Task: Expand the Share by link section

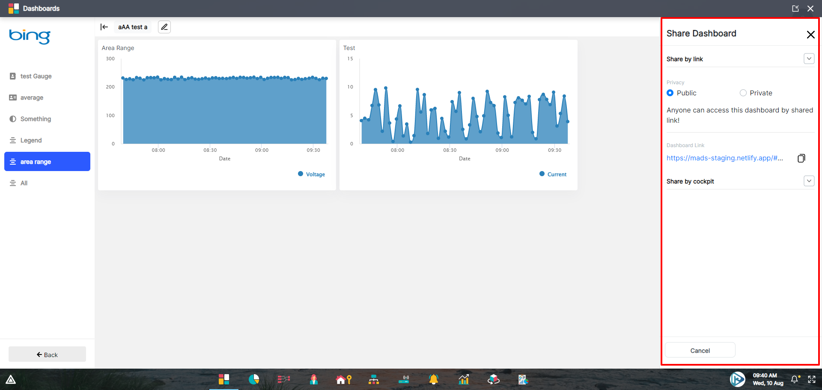Action: pyautogui.click(x=809, y=59)
